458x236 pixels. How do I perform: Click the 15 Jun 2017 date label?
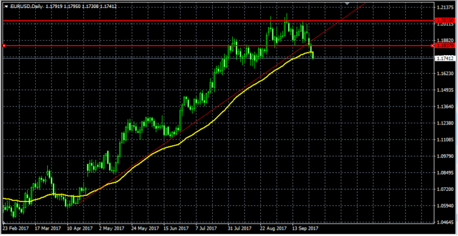click(x=177, y=228)
